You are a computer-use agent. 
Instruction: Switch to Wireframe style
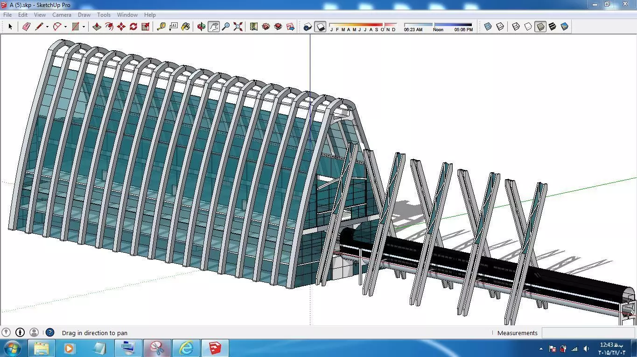[516, 27]
